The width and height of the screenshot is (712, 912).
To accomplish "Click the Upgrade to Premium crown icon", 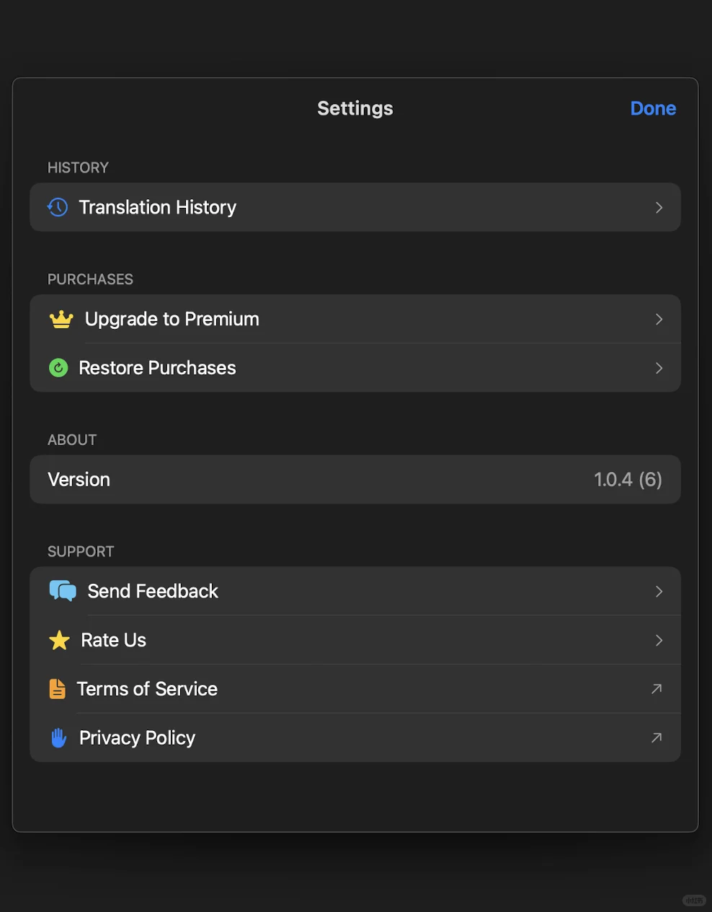I will [61, 319].
